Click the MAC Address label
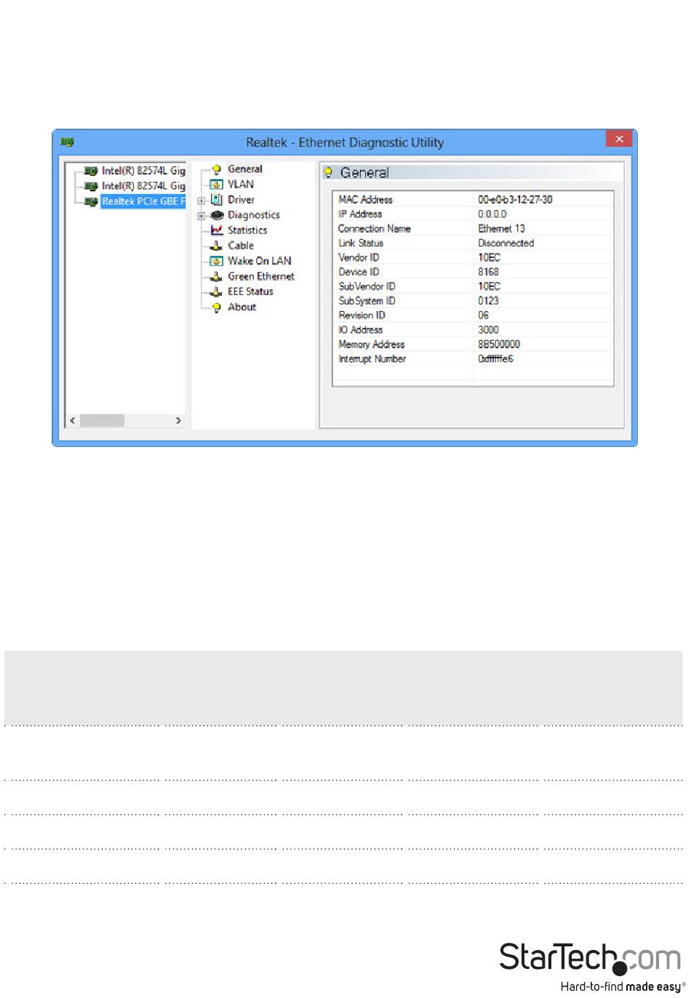 coord(365,200)
